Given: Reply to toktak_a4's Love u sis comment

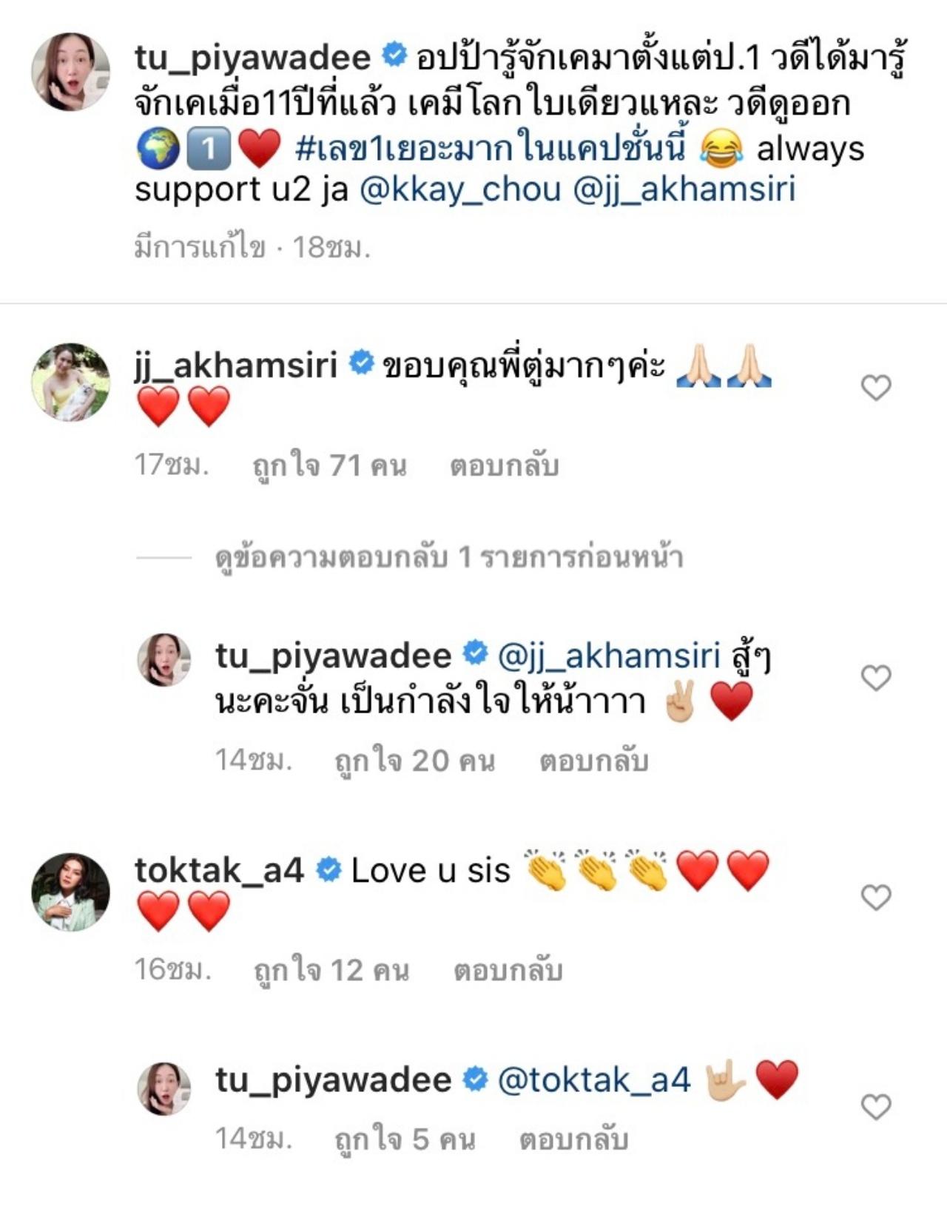Looking at the screenshot, I should [x=508, y=970].
